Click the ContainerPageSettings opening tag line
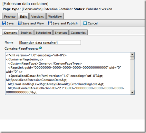This screenshot has width=146, height=133. coord(25,59)
